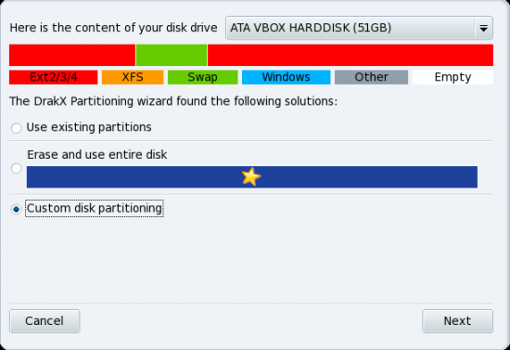Select Use existing partitions option
Viewport: 510px width, 350px height.
[17, 128]
